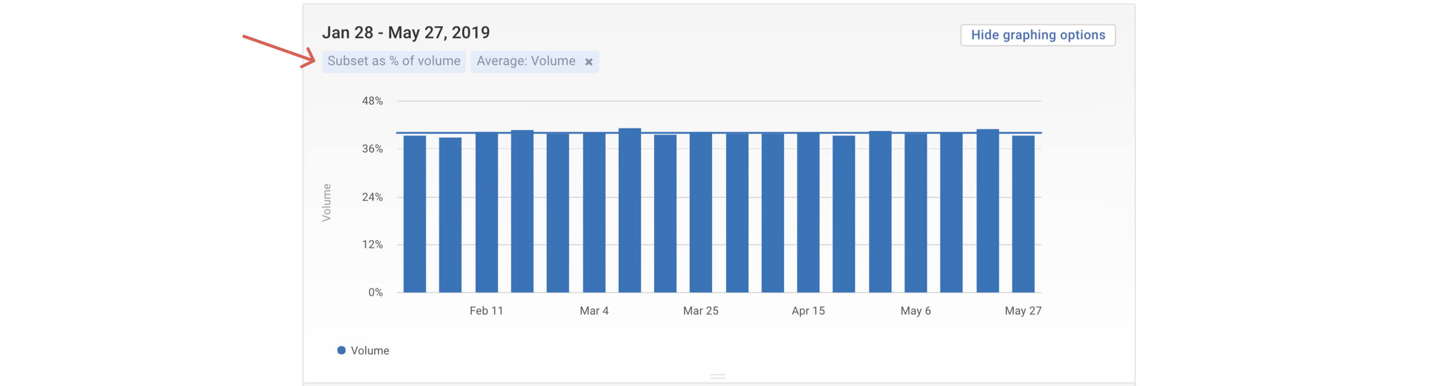Remove the Average: Volume tag with x icon
This screenshot has width=1439, height=386.
(588, 62)
